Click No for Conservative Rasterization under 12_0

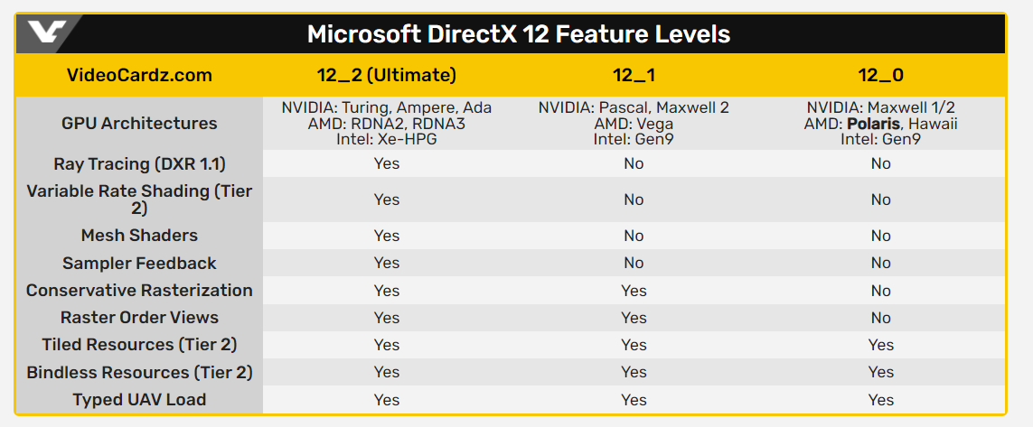(880, 291)
